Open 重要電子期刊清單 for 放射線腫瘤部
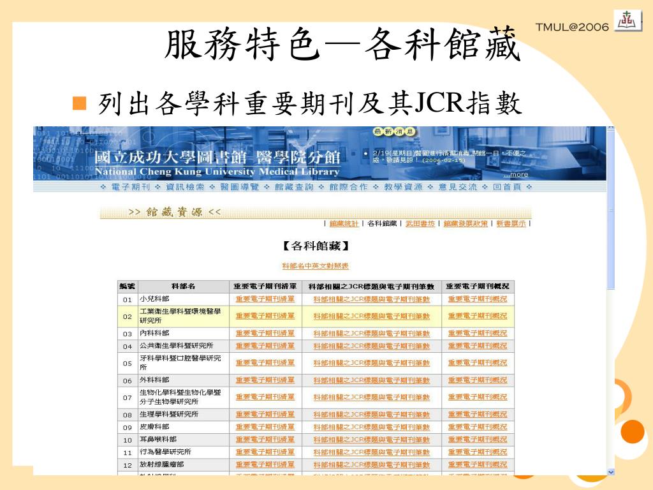The width and height of the screenshot is (653, 490). [x=265, y=464]
